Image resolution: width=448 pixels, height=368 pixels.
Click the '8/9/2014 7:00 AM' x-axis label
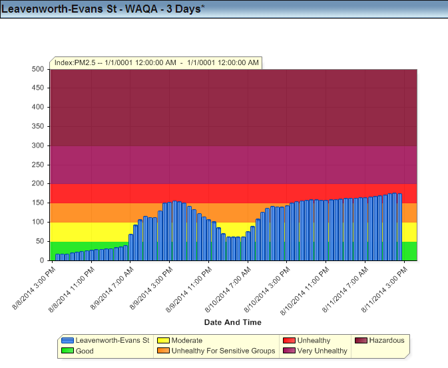(x=112, y=288)
